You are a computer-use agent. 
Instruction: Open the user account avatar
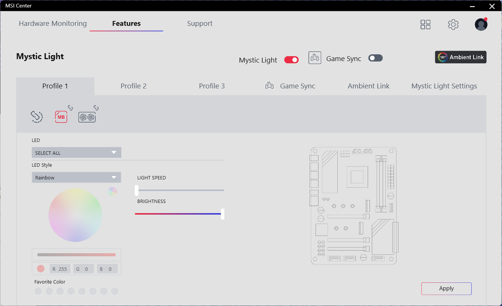click(x=481, y=25)
